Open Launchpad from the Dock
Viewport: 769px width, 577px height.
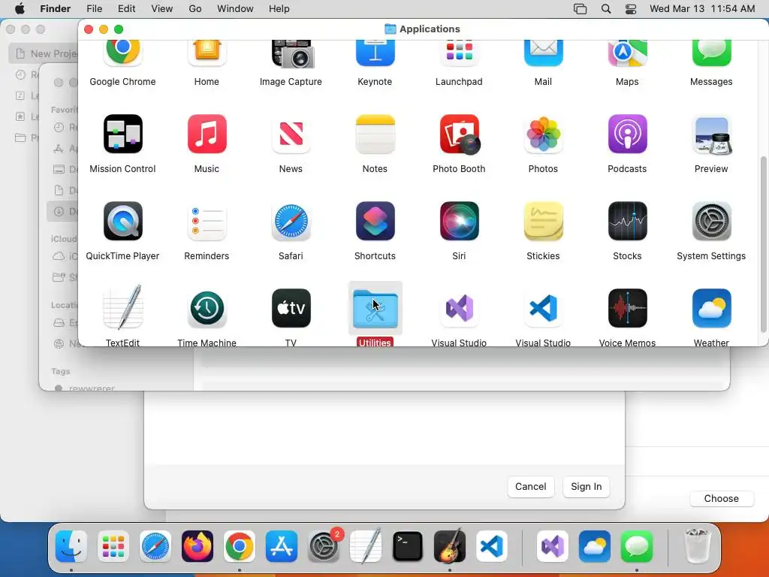point(113,546)
